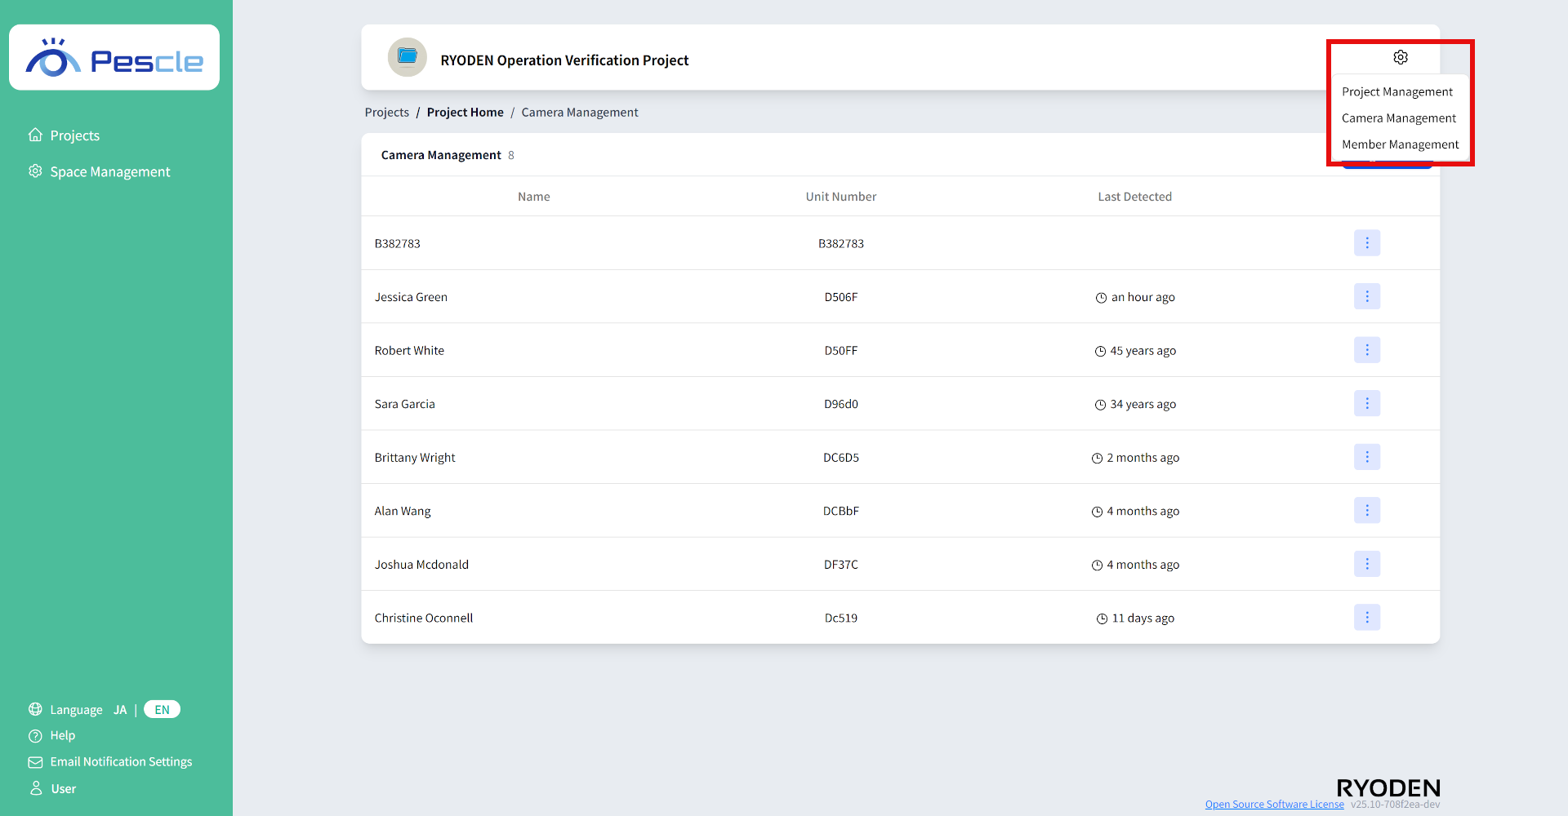
Task: Switch language to JA
Action: pos(120,710)
